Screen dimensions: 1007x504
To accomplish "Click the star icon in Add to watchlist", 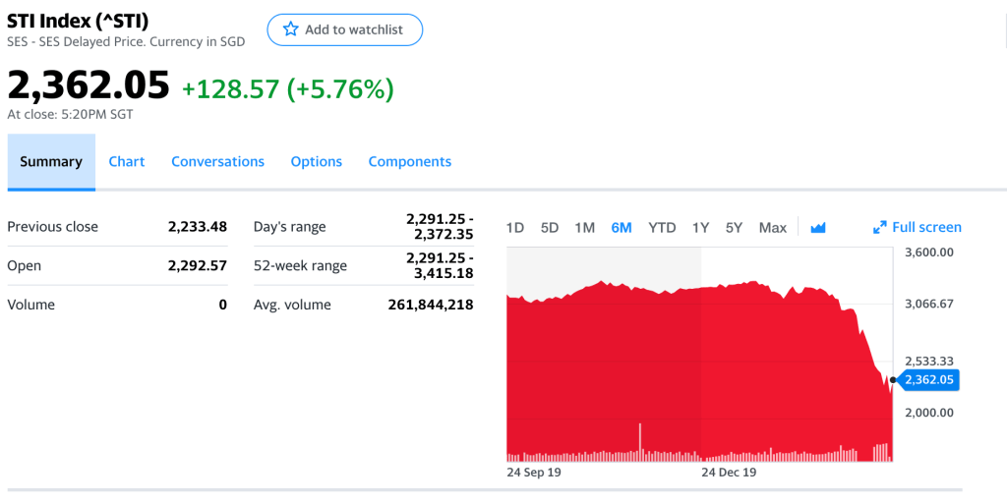I will 290,29.
